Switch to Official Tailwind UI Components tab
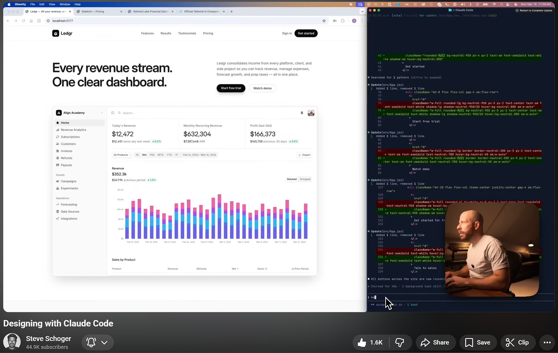This screenshot has width=558, height=353. [x=202, y=11]
